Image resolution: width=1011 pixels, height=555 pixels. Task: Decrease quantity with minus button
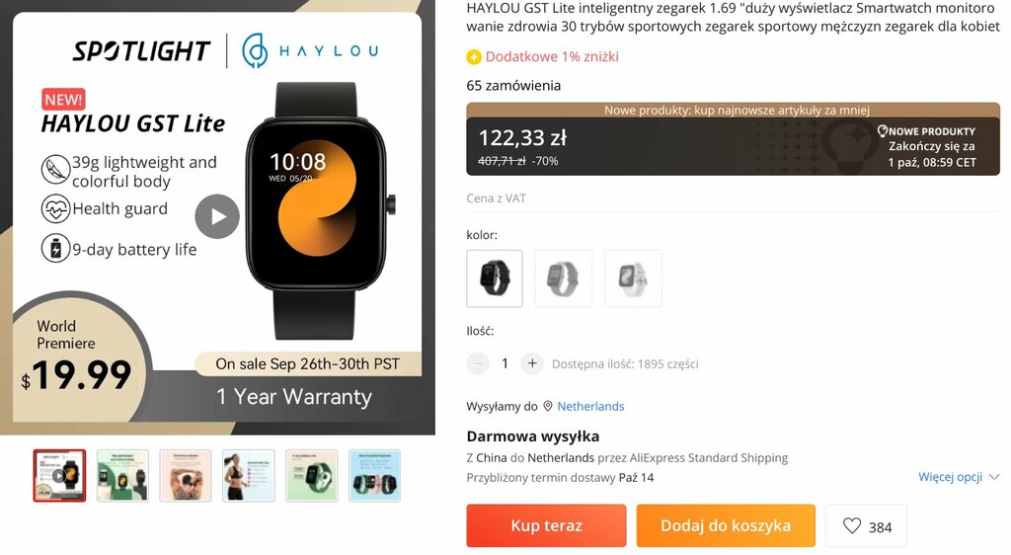click(478, 363)
